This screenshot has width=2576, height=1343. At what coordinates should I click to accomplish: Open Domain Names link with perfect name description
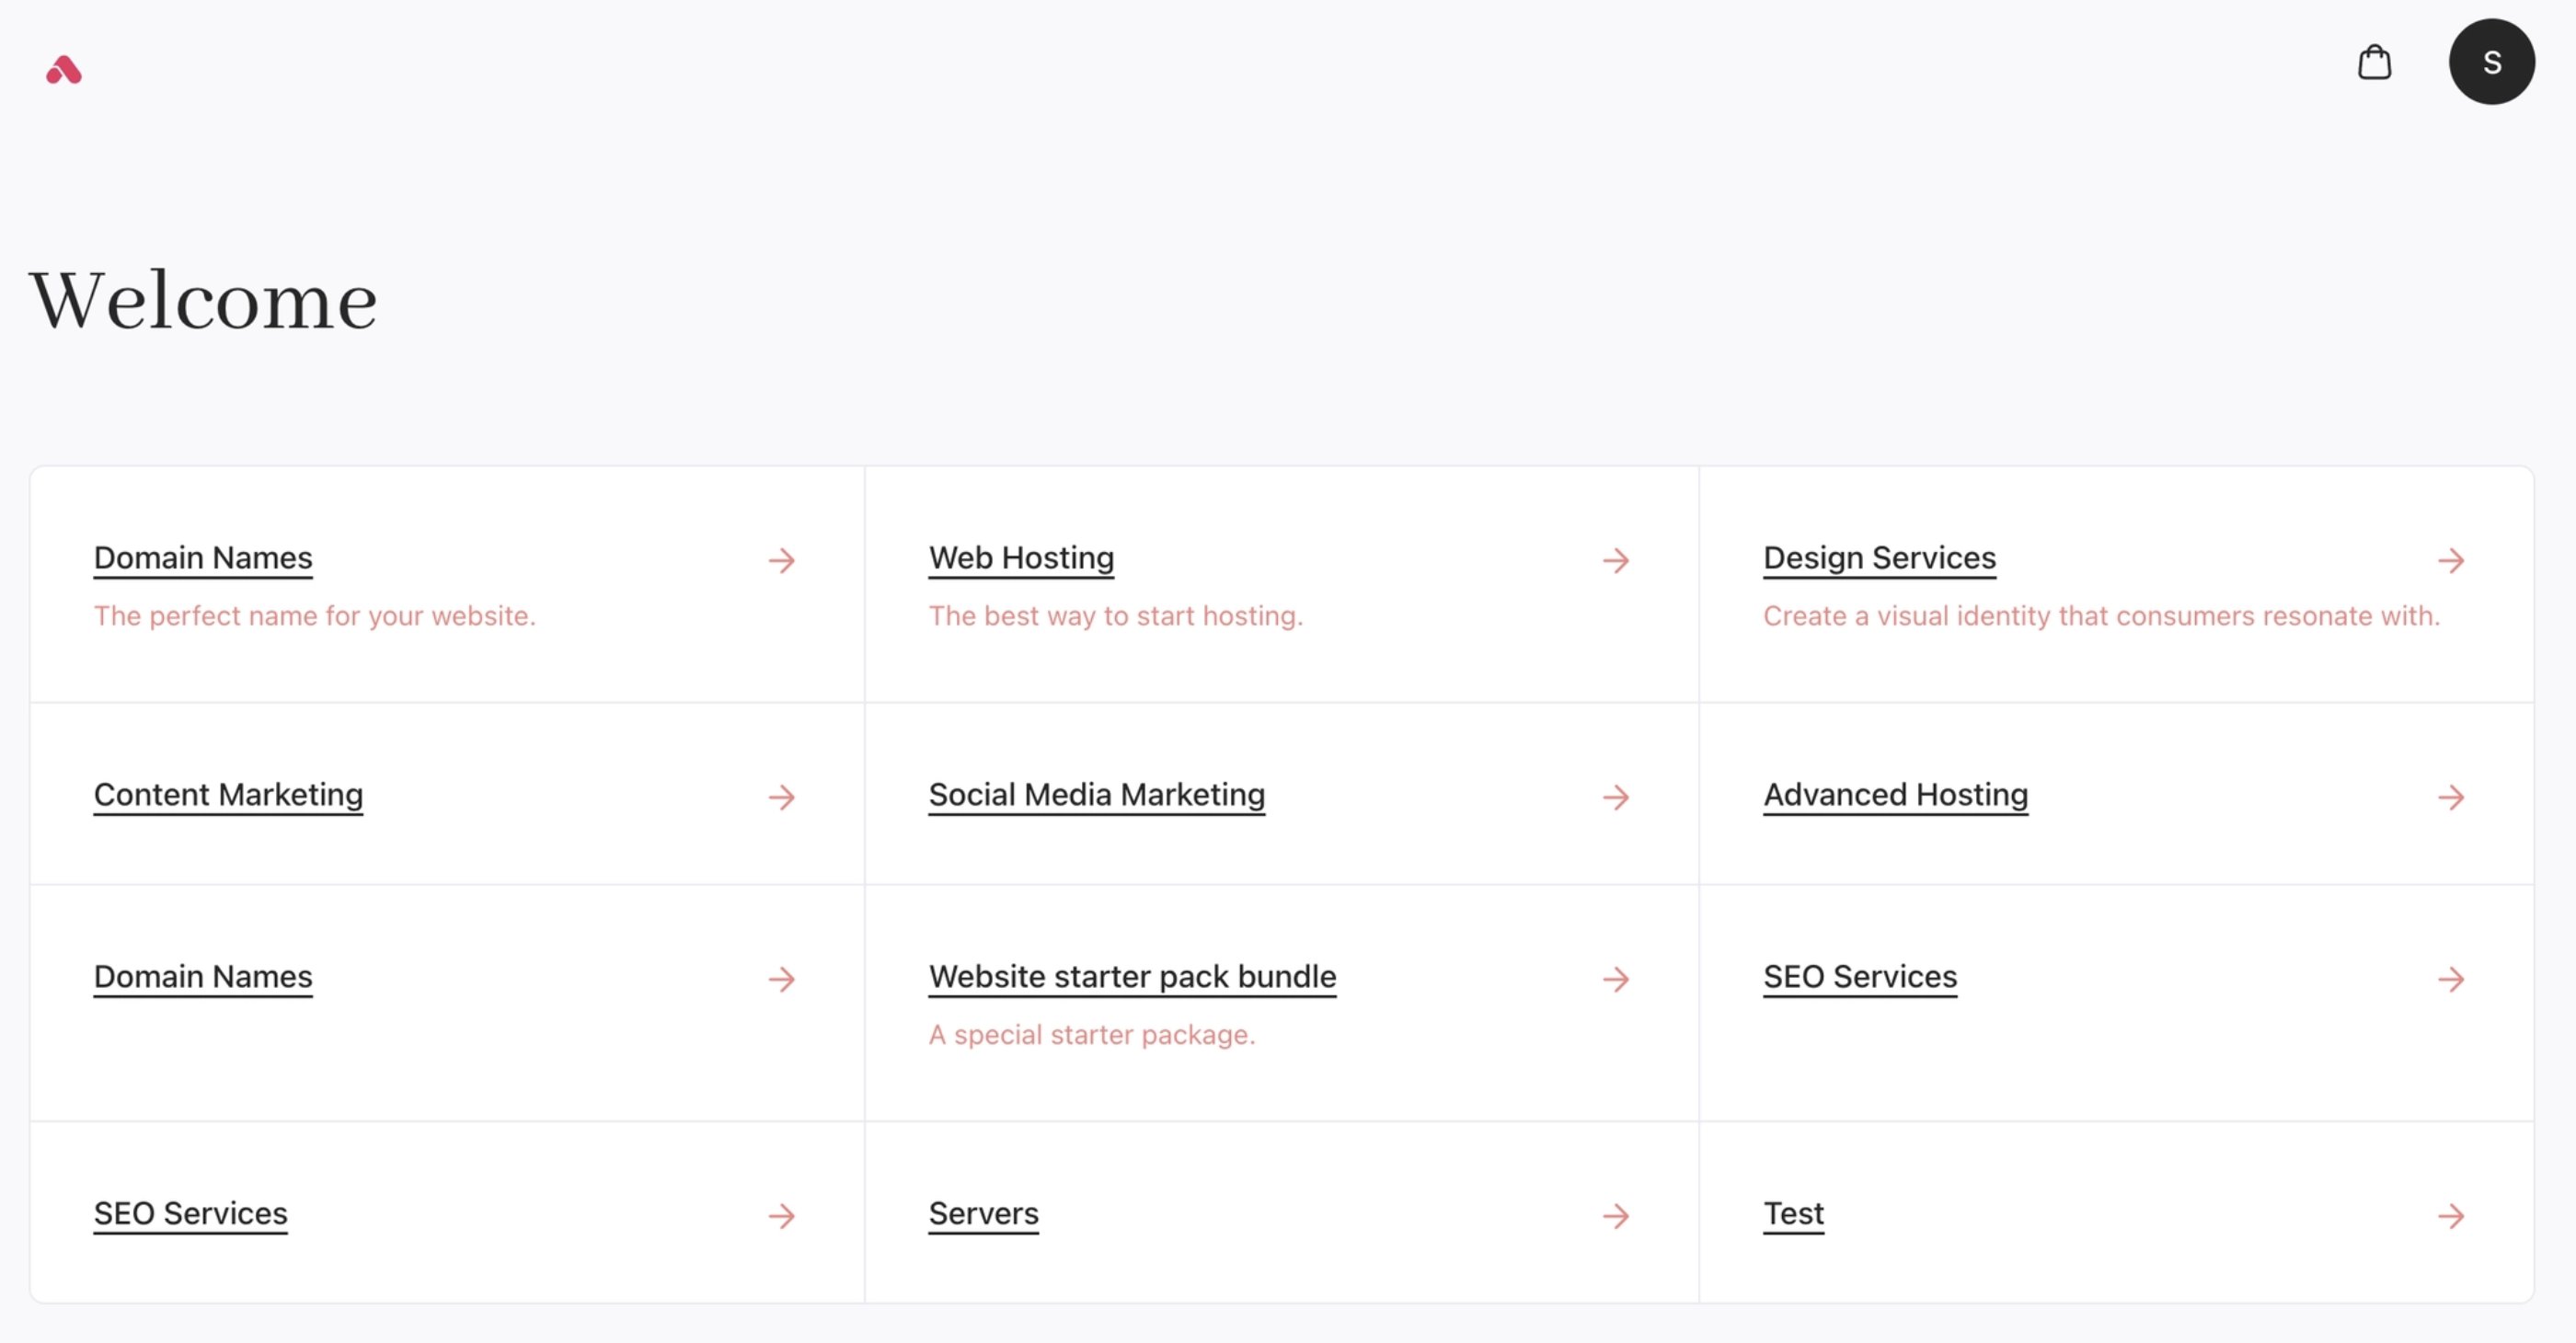coord(203,558)
